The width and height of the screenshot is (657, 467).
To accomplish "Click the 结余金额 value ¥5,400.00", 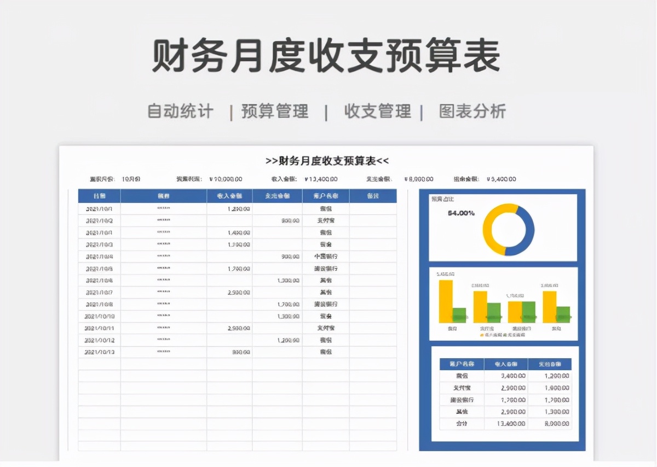I will pyautogui.click(x=502, y=179).
